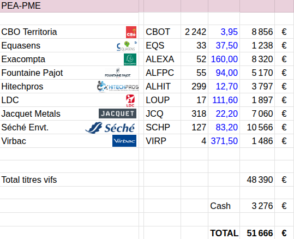This screenshot has height=239, width=294.
Task: Click value cell 5 170
Action: pyautogui.click(x=257, y=73)
